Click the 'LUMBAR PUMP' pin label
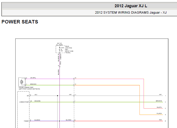This screenshot has height=128, width=177. (24, 102)
